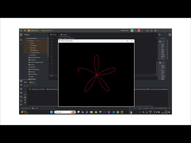The width and height of the screenshot is (191, 143).
Task: Click Show all link in Notifications panel
Action: click(164, 38)
